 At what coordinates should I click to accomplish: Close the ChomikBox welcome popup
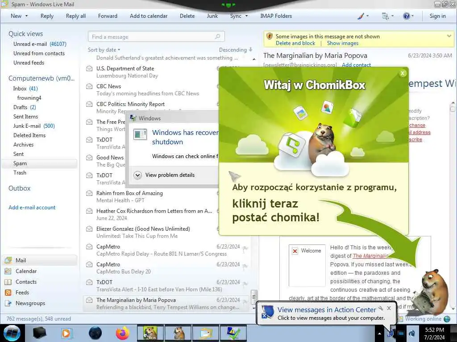[x=403, y=73]
